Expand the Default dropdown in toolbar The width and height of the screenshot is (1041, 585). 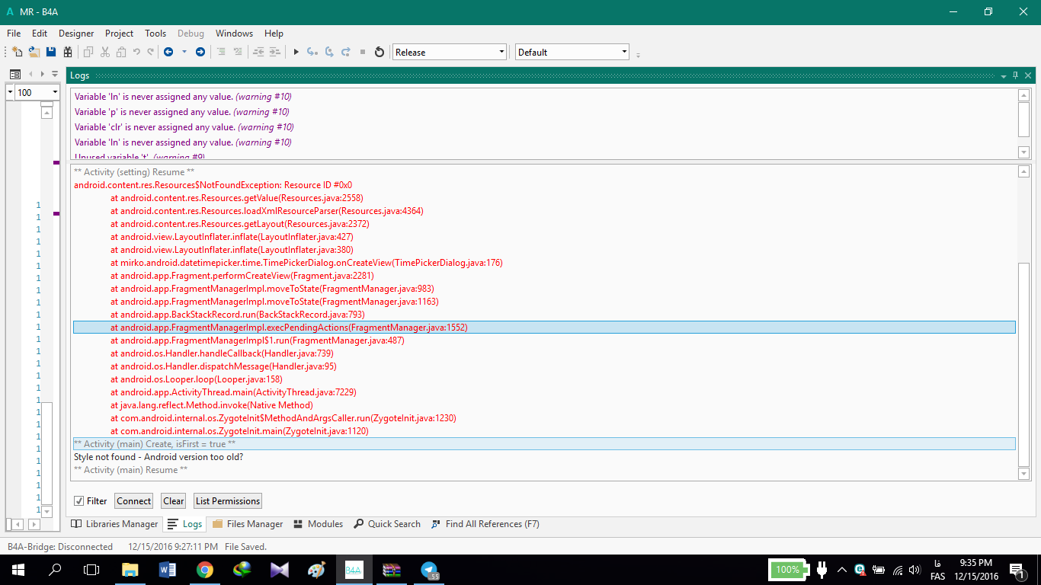[x=572, y=52]
